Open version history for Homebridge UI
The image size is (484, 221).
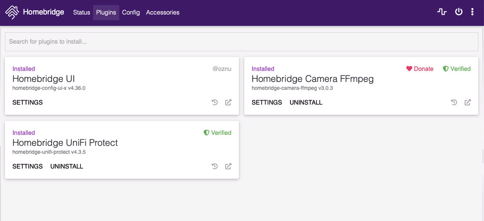pyautogui.click(x=215, y=102)
